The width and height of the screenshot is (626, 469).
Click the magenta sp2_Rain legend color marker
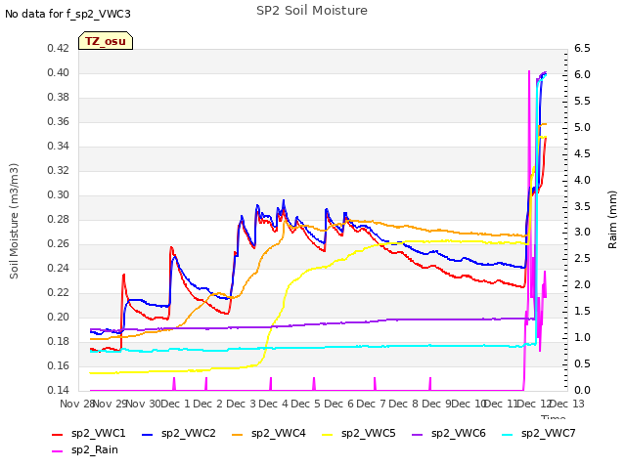tap(58, 451)
